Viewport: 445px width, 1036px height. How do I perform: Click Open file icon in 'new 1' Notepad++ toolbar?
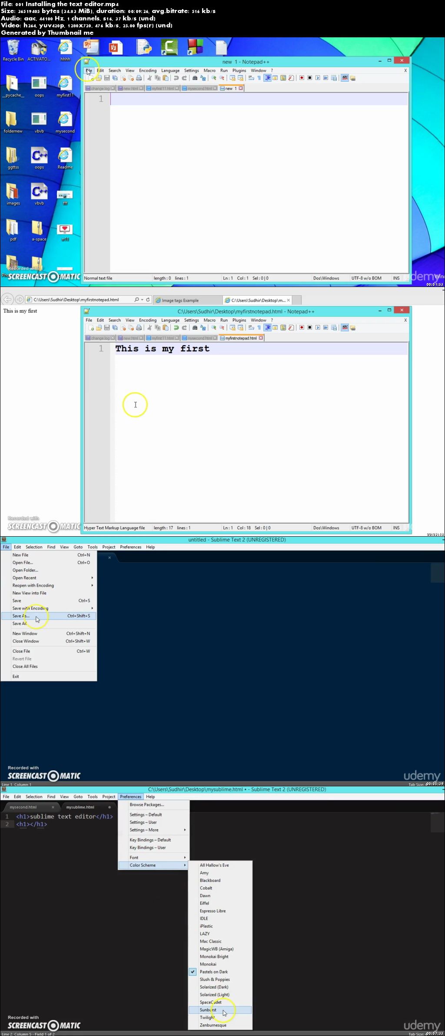tap(99, 78)
